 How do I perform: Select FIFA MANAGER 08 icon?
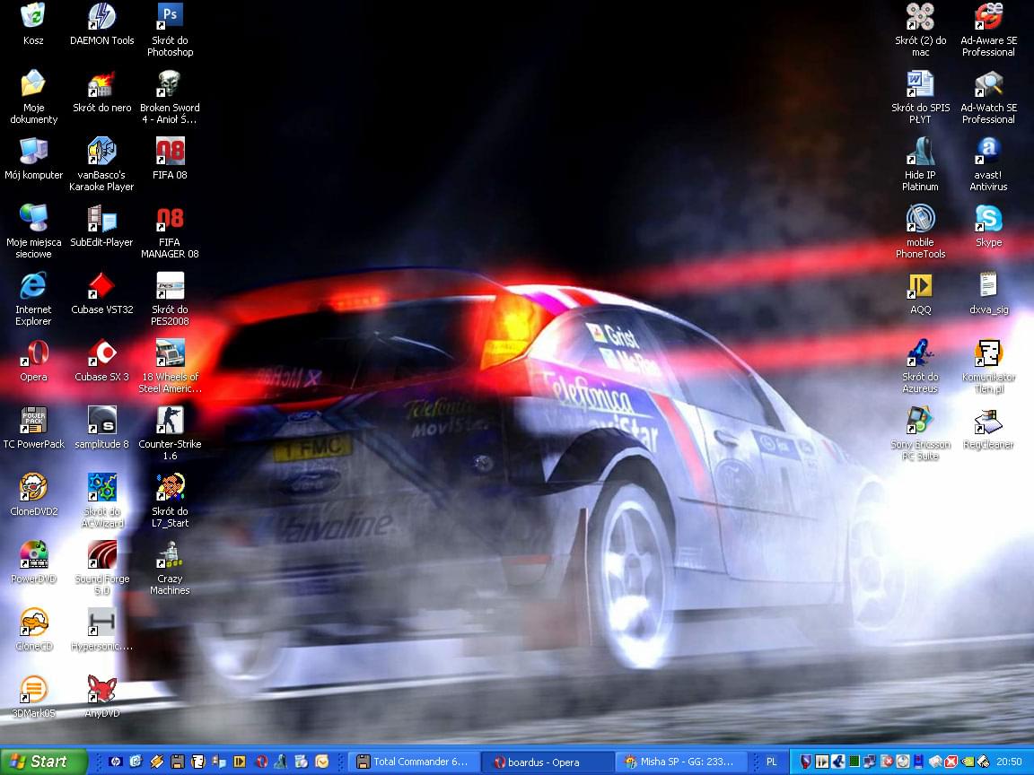click(x=170, y=232)
